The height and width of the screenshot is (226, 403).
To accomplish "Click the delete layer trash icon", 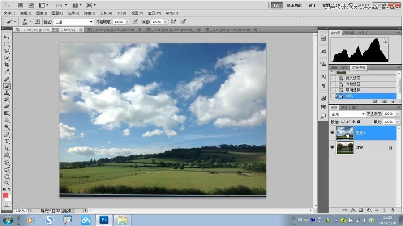I will click(x=392, y=209).
